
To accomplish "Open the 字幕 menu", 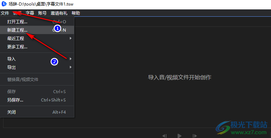I will (30, 13).
